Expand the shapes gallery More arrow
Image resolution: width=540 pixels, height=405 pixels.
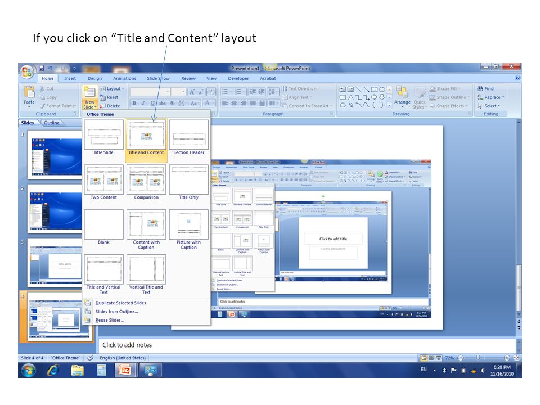coord(389,105)
